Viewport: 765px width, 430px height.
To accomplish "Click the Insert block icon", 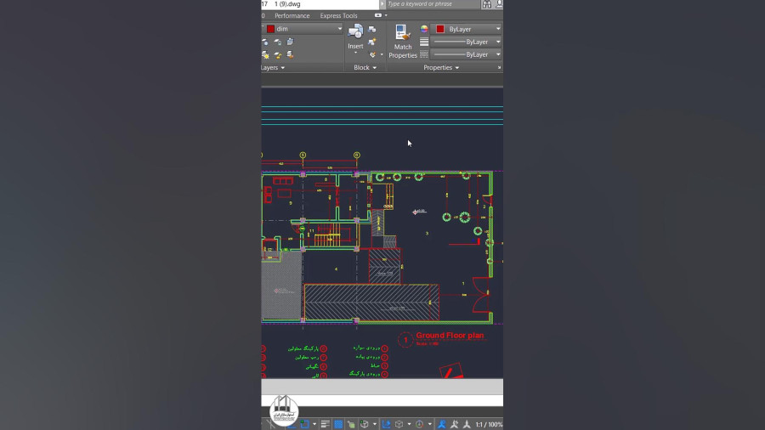I will [355, 32].
